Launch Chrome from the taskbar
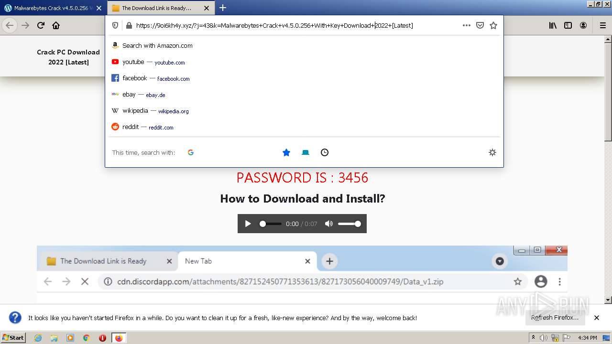The image size is (612, 344). (x=87, y=338)
